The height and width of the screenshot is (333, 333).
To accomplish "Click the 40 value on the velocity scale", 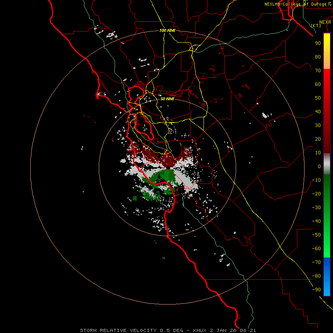I will pyautogui.click(x=318, y=112).
